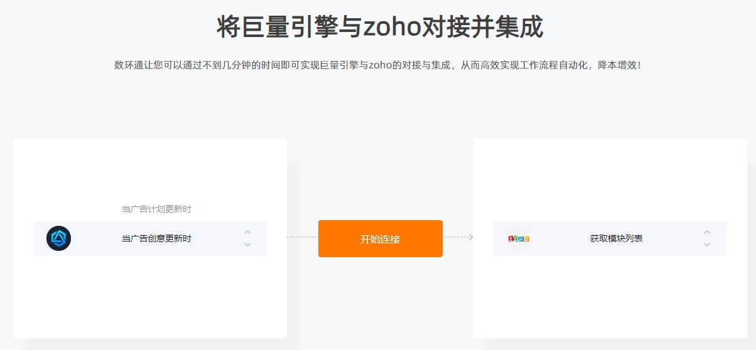Click the down chevron in the 巨量引擎 trigger selector
Viewport: 756px width, 350px height.
[x=247, y=245]
